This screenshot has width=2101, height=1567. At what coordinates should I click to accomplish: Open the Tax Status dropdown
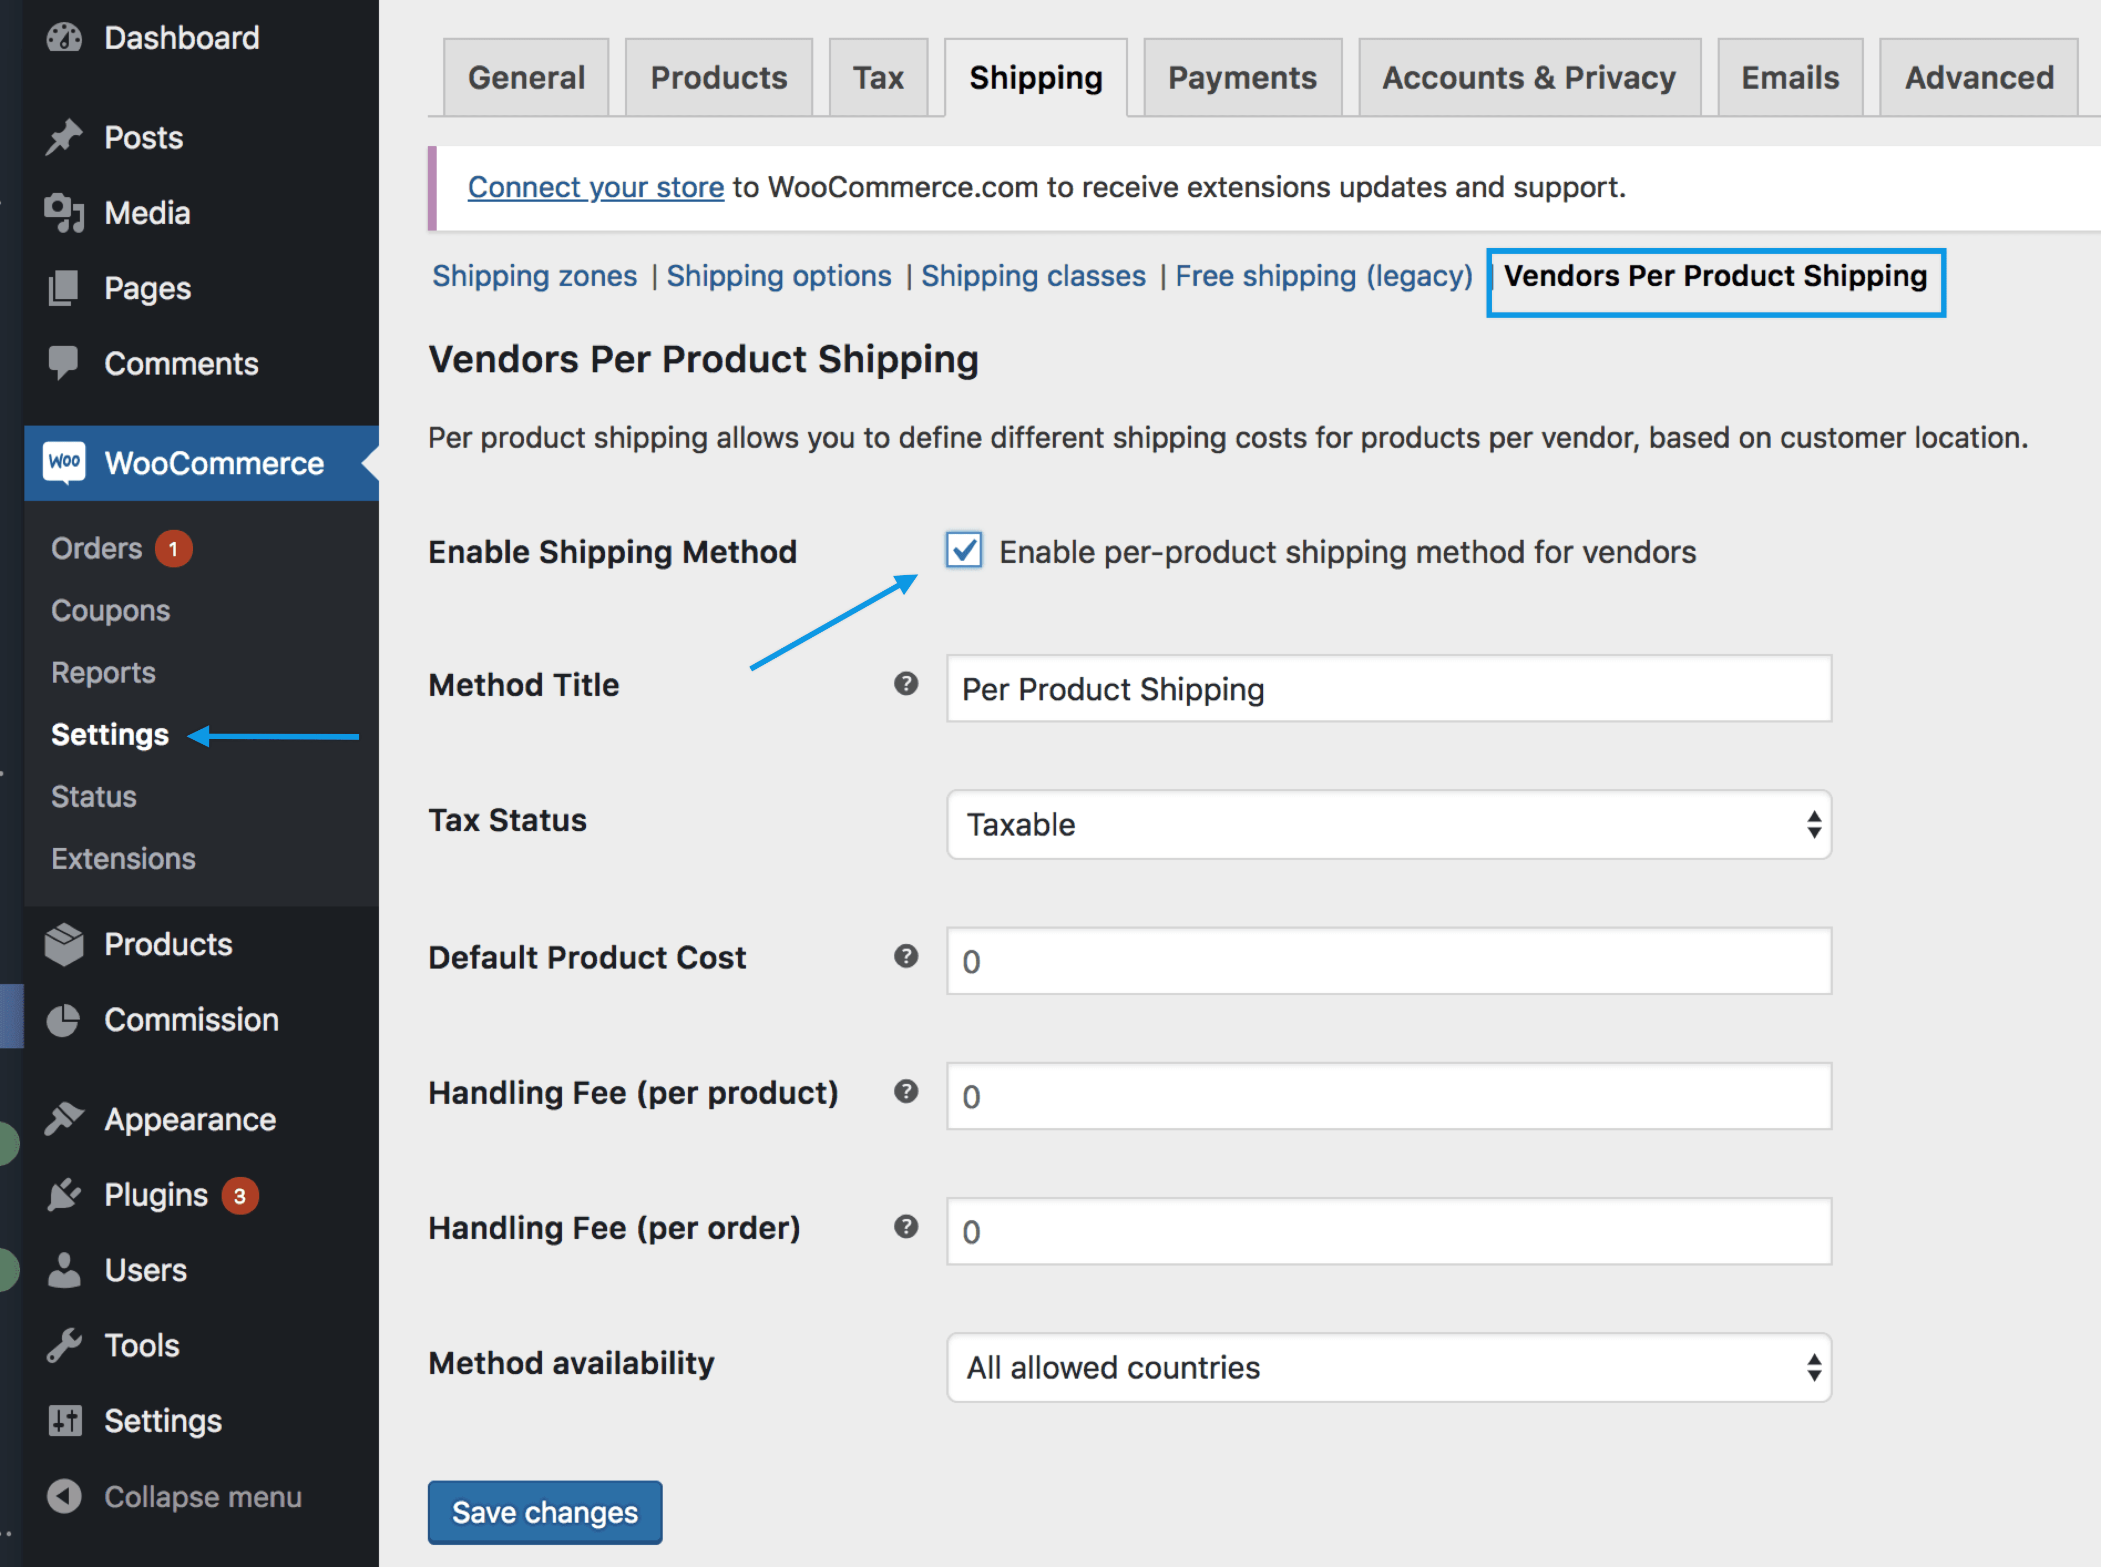pos(1388,825)
